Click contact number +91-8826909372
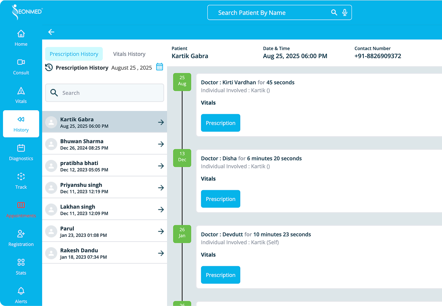 coord(378,56)
